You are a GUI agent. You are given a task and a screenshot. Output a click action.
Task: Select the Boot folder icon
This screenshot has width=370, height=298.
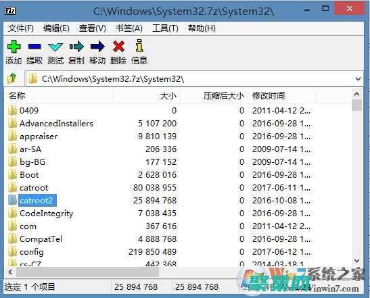click(x=12, y=175)
